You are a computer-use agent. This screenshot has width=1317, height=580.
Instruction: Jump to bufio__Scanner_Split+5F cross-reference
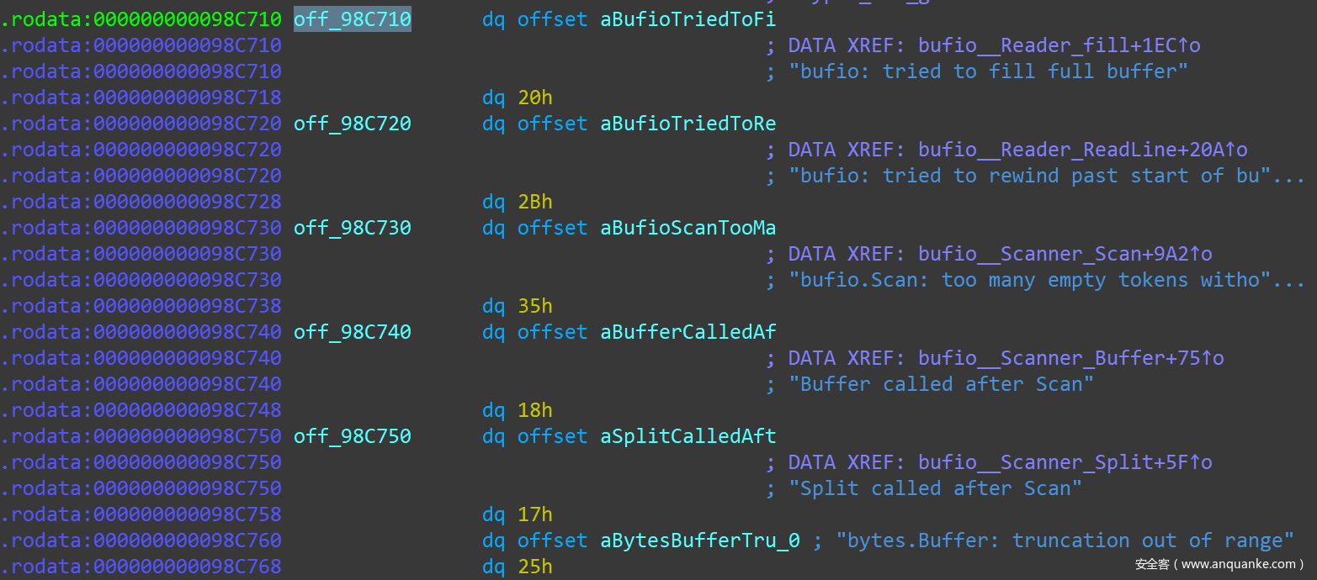click(1065, 462)
